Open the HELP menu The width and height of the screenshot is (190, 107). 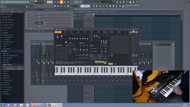click(x=28, y=2)
